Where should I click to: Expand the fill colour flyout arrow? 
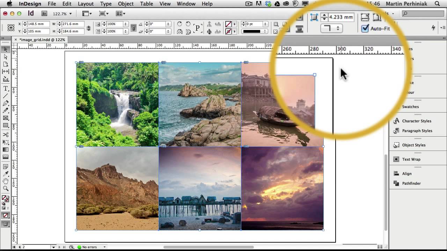[x=235, y=24]
